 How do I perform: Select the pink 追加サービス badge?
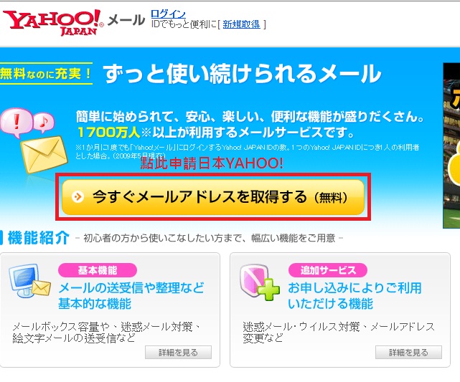pyautogui.click(x=328, y=270)
